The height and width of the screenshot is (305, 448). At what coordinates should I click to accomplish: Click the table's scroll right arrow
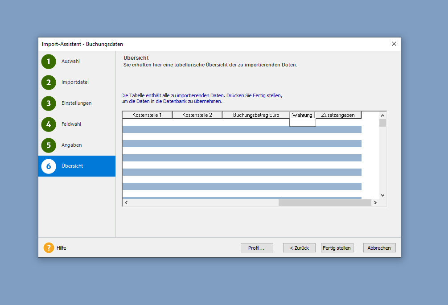[x=375, y=203]
